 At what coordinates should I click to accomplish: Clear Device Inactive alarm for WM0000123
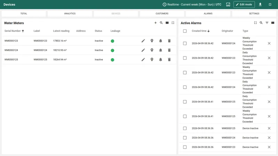point(269,147)
